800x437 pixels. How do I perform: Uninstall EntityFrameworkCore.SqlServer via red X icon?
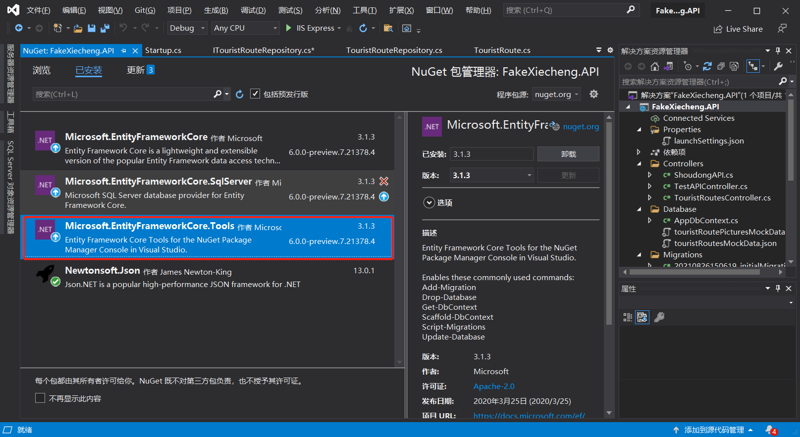pos(384,181)
